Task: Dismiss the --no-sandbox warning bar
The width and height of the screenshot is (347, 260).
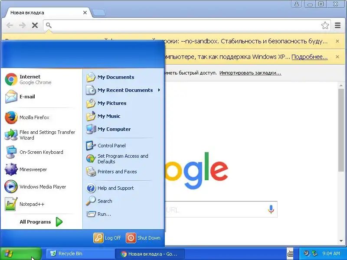Action: (337, 41)
